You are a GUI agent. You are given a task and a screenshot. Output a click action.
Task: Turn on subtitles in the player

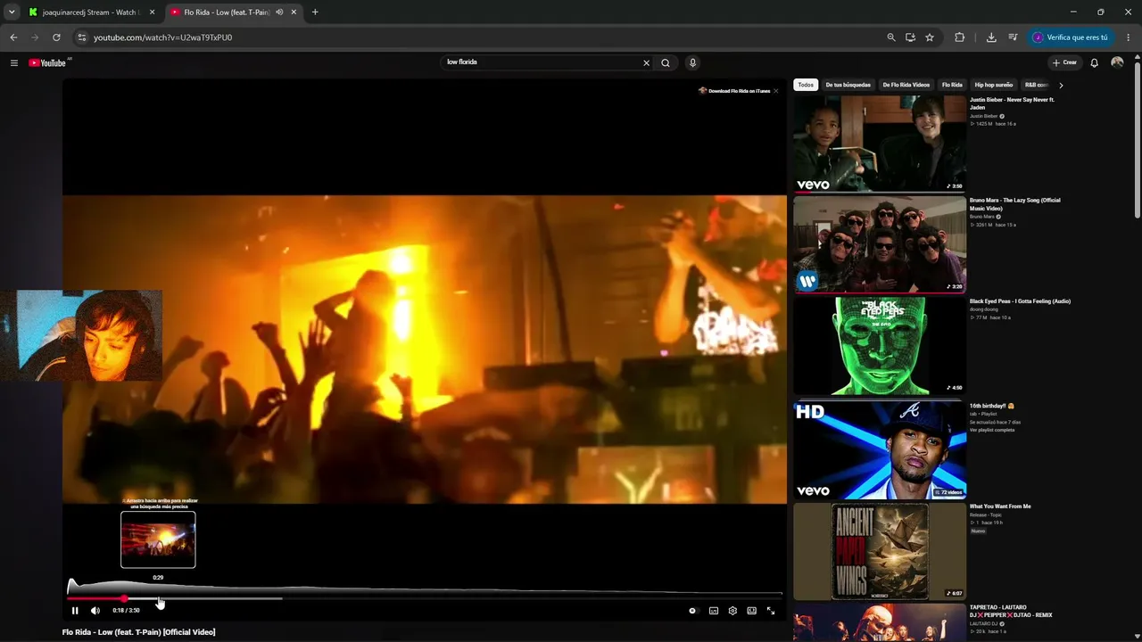point(714,611)
